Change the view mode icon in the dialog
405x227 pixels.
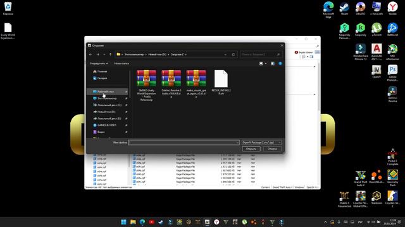point(261,64)
